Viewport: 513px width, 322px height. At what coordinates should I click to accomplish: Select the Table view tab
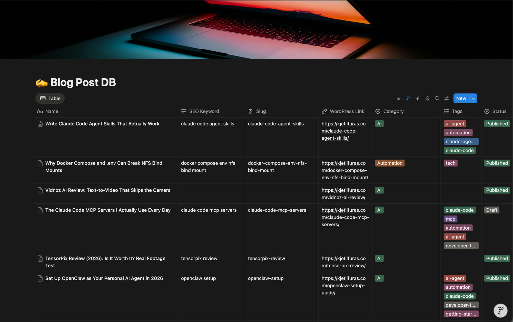click(50, 98)
